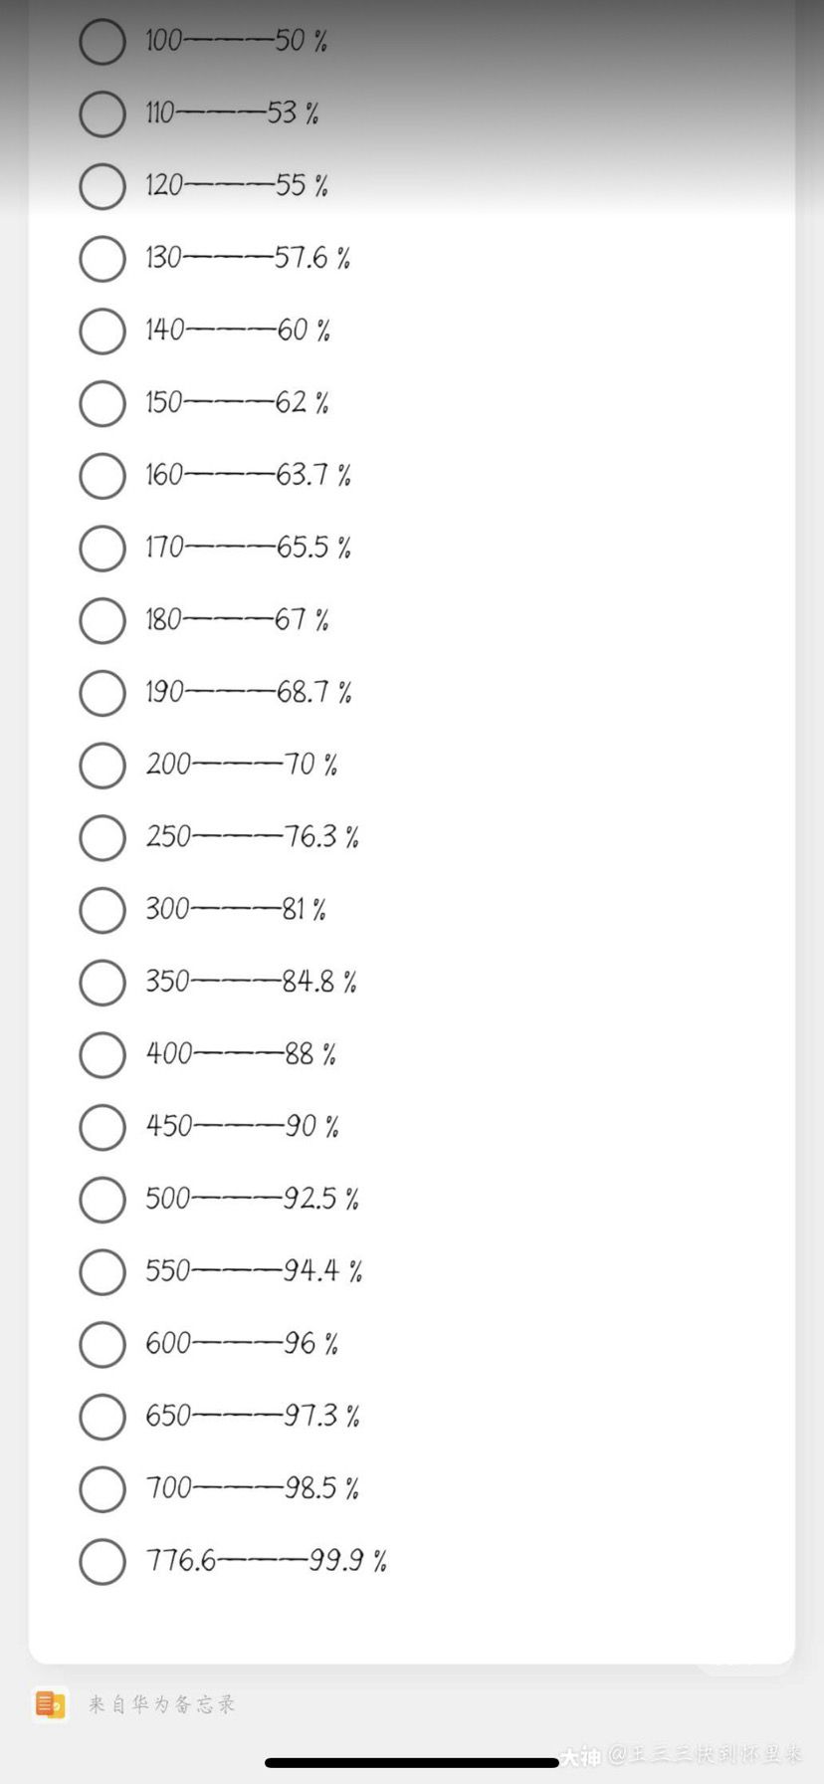Tick the 110——53% item checkbox
Viewport: 824px width, 1784px height.
coord(103,113)
